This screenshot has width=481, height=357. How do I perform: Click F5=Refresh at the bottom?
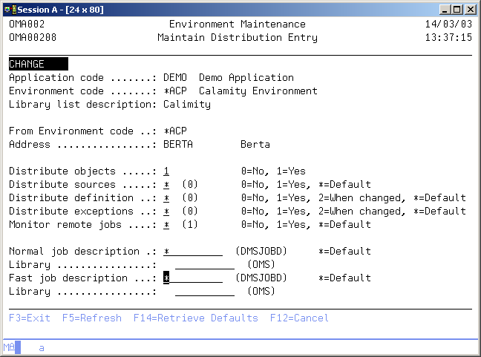tap(92, 318)
